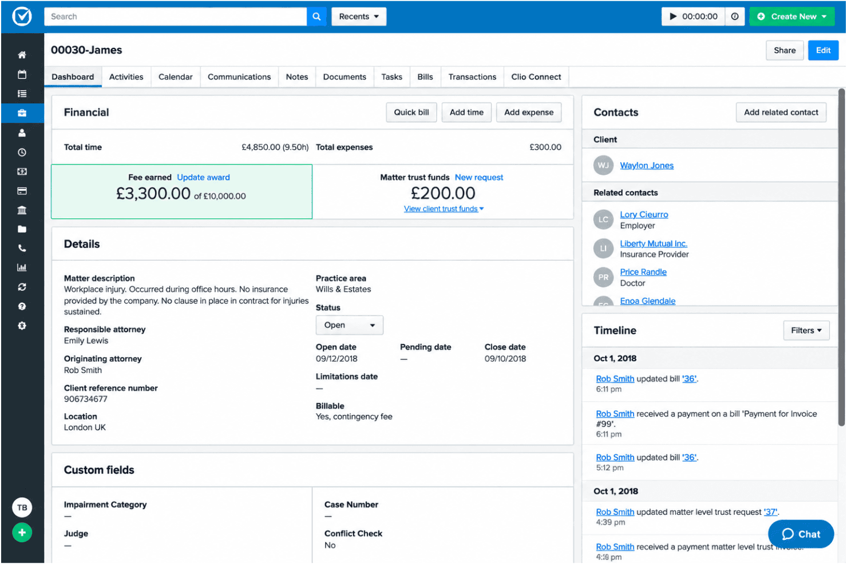The height and width of the screenshot is (564, 847).
Task: Open the Settings gear icon in sidebar
Action: (22, 326)
